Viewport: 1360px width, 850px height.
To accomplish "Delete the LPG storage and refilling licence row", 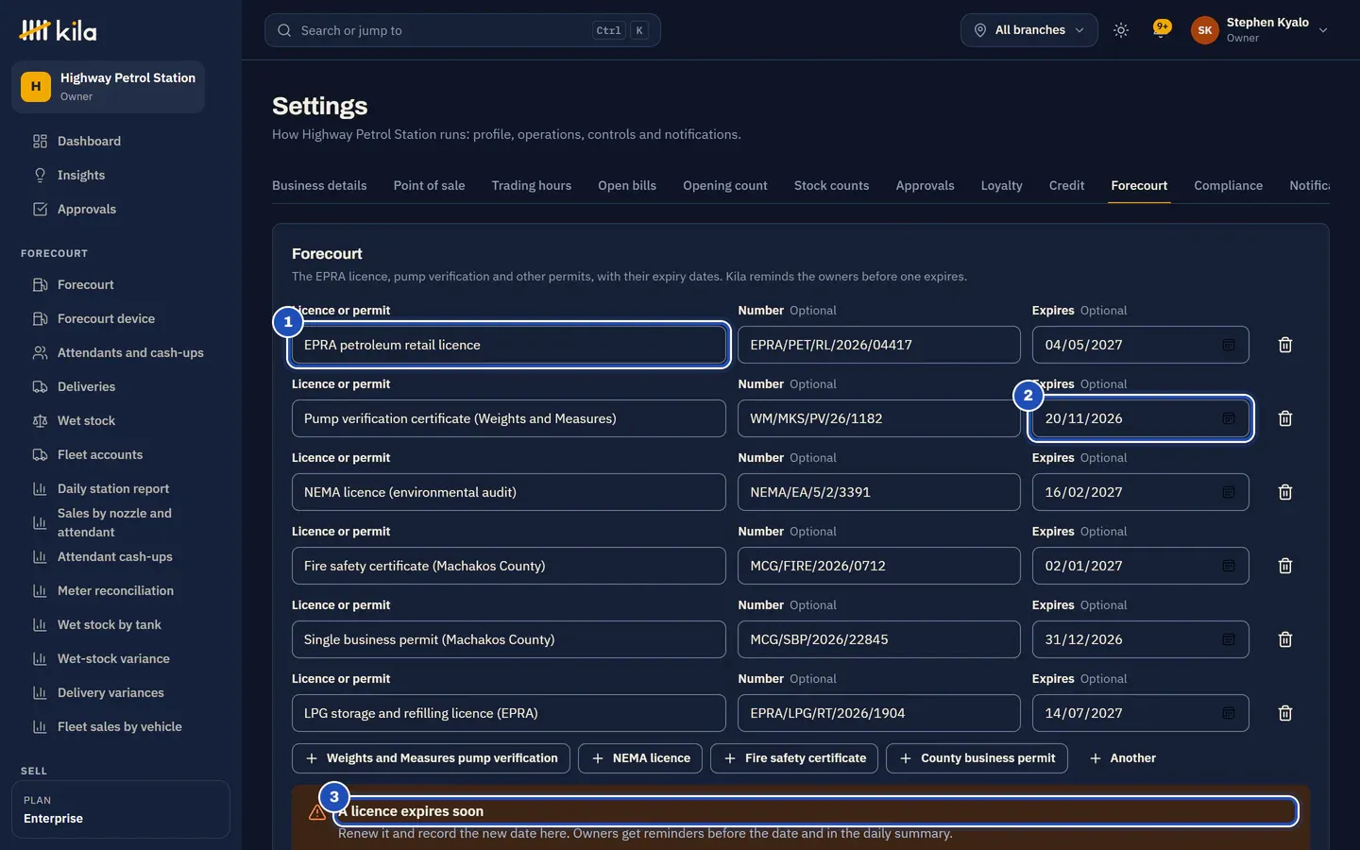I will tap(1284, 713).
